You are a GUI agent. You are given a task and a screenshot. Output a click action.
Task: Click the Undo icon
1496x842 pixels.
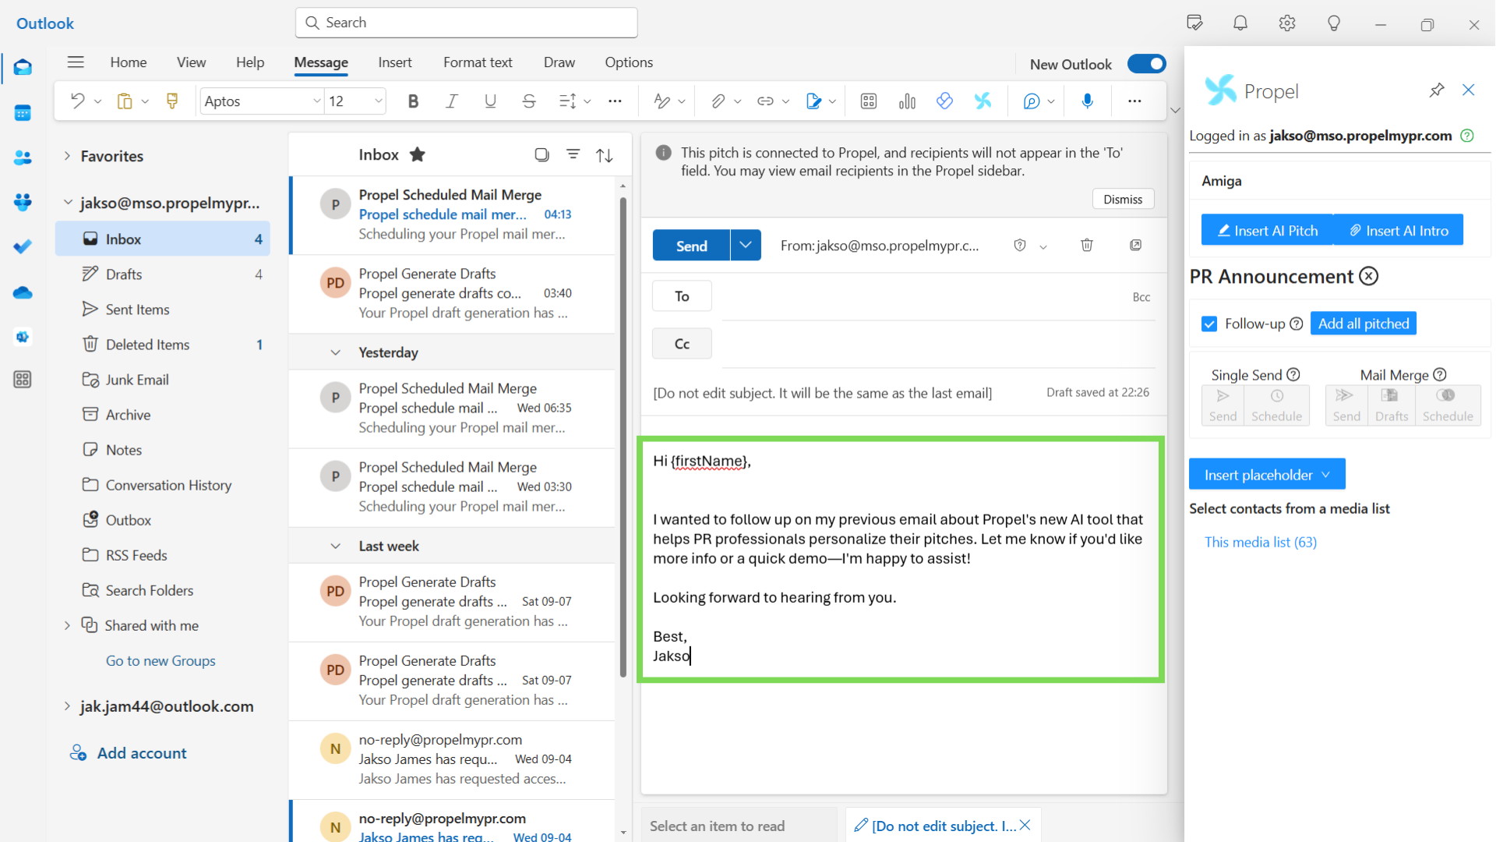(77, 101)
